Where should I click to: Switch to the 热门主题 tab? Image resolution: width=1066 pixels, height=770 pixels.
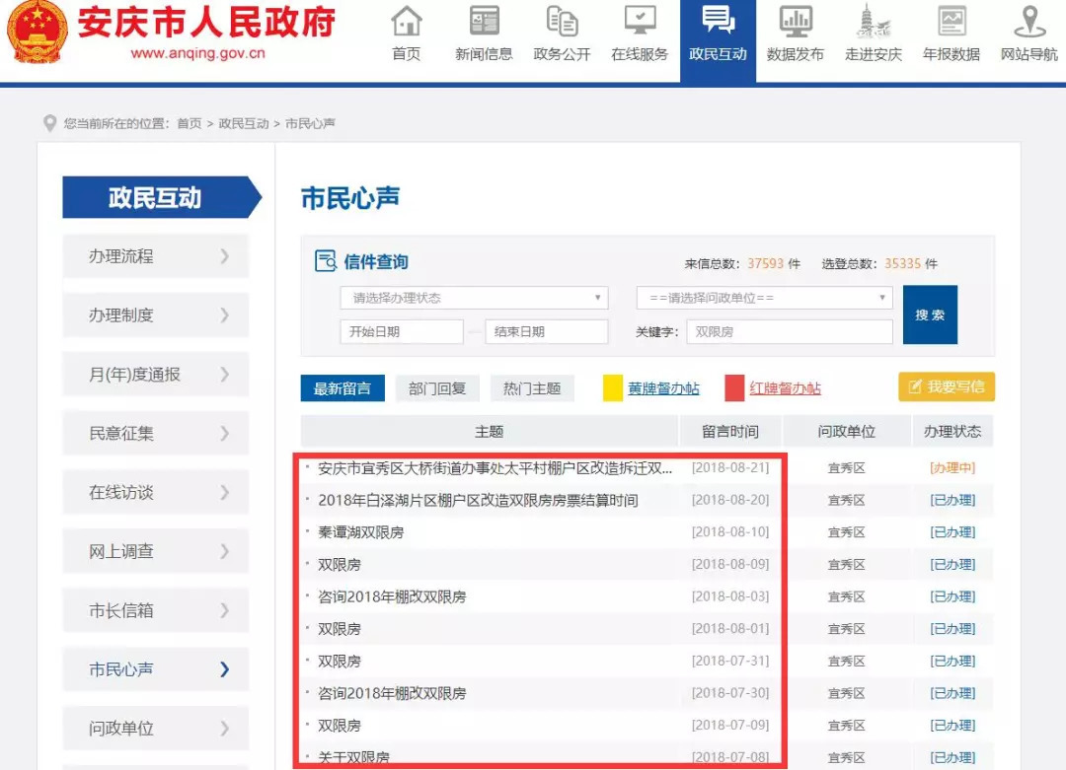pos(532,388)
